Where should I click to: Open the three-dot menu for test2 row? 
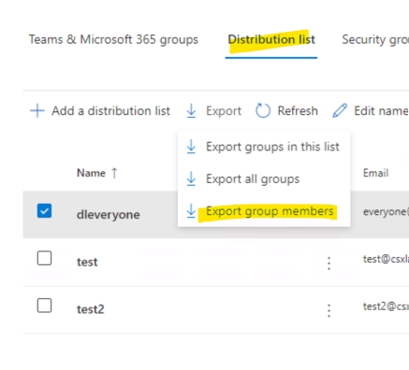pyautogui.click(x=329, y=310)
